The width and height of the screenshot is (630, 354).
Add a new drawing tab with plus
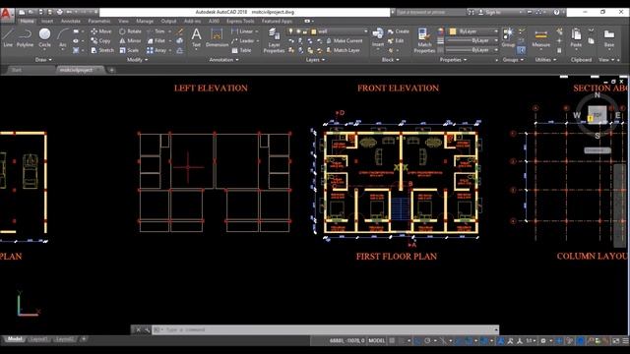(x=111, y=70)
